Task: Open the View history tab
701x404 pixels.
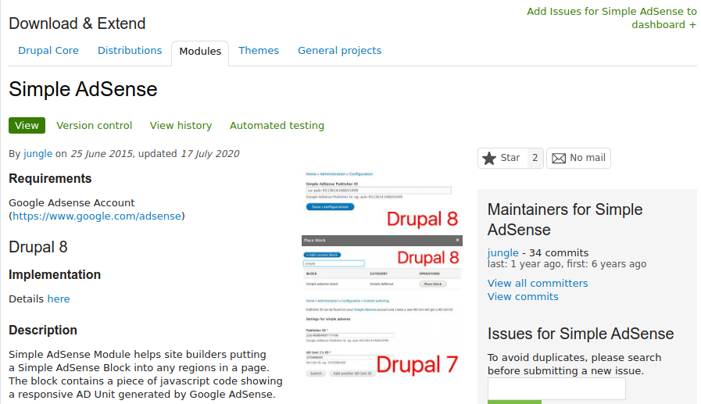Action: (181, 126)
